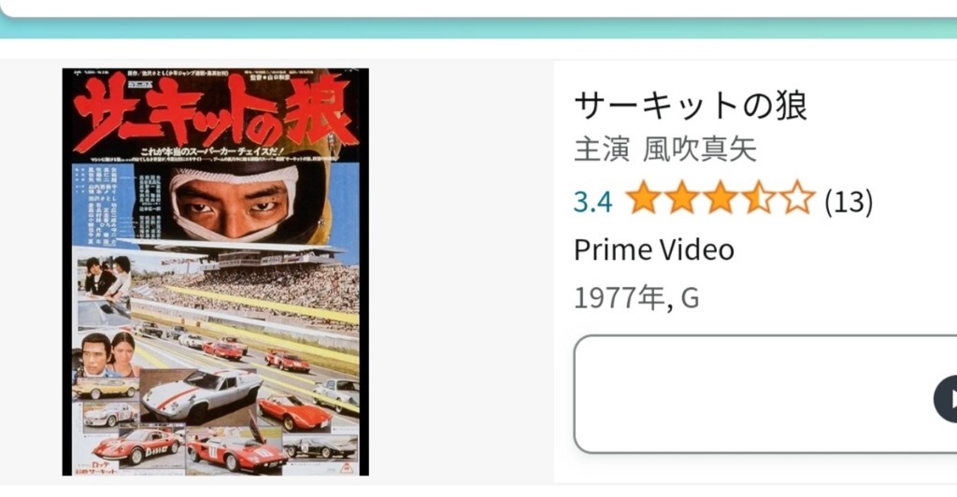Image resolution: width=957 pixels, height=497 pixels.
Task: Click the play icon at right edge
Action: [946, 400]
